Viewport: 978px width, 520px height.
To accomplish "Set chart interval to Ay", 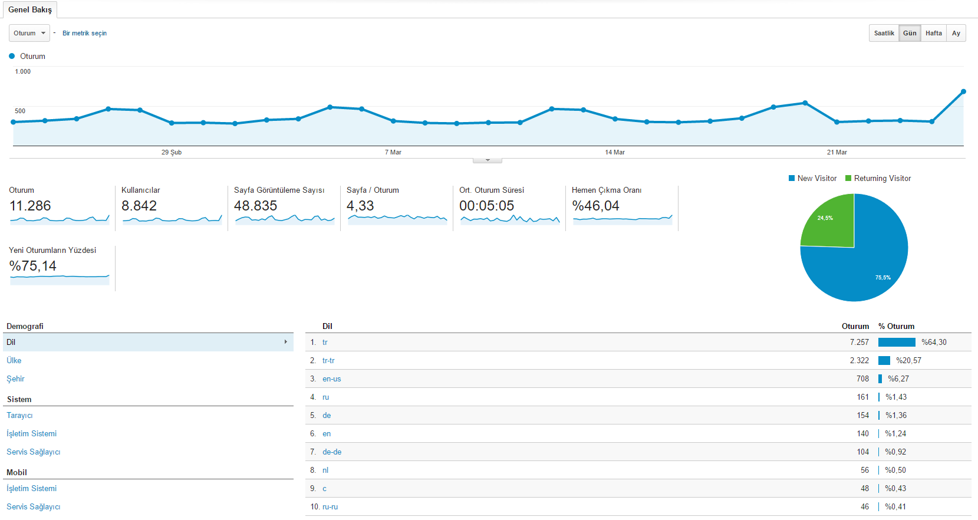I will coord(956,33).
